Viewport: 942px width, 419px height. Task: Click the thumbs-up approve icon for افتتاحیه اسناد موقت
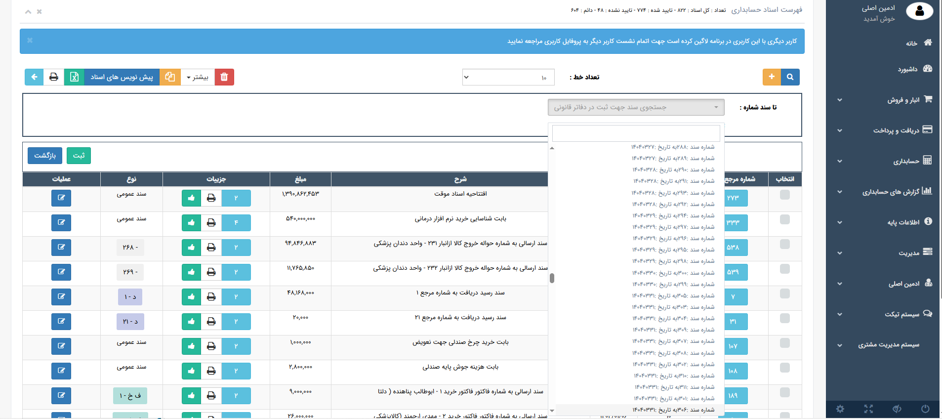tap(191, 198)
